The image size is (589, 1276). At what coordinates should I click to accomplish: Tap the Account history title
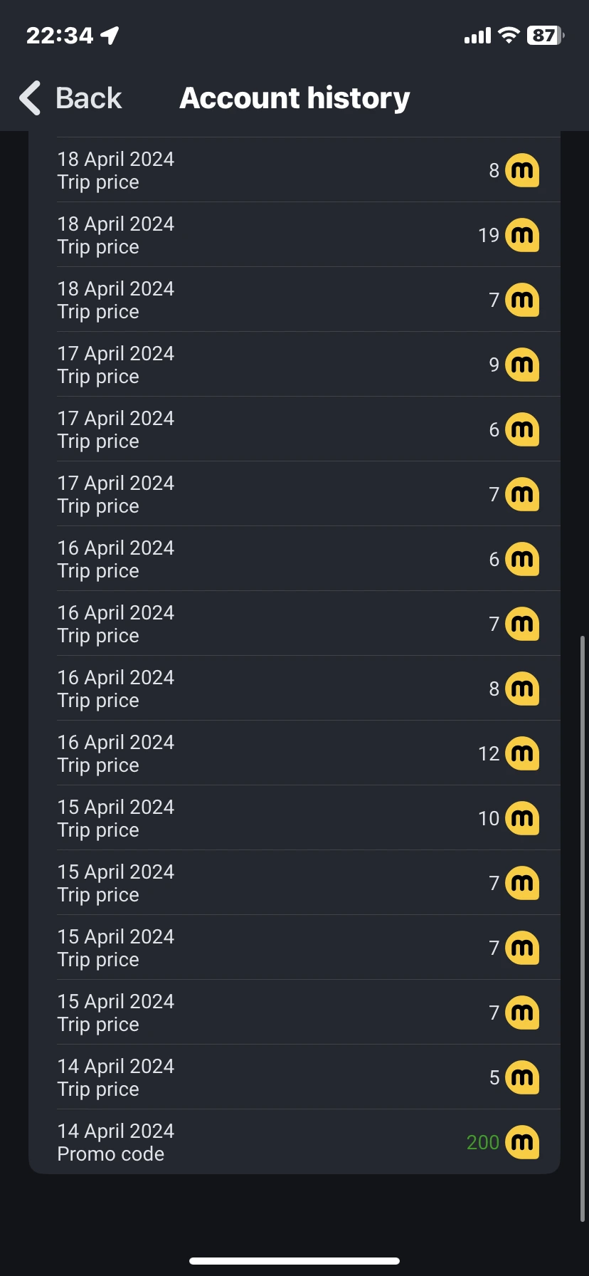click(294, 98)
